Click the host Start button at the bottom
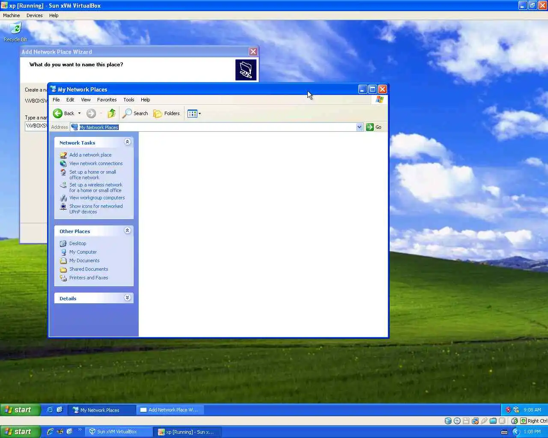 pyautogui.click(x=20, y=432)
